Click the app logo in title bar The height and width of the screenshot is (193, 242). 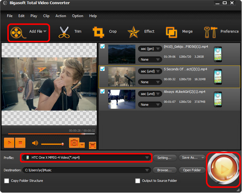(5, 3)
